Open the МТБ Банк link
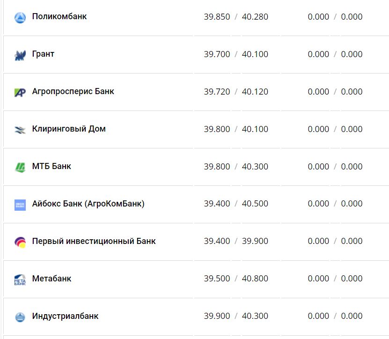 tap(51, 166)
